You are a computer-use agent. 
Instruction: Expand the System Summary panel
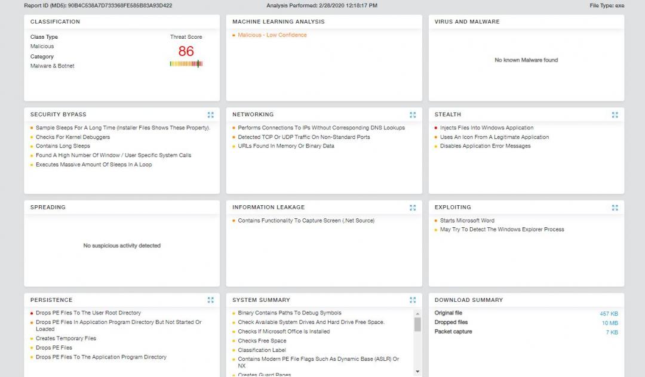(x=413, y=300)
